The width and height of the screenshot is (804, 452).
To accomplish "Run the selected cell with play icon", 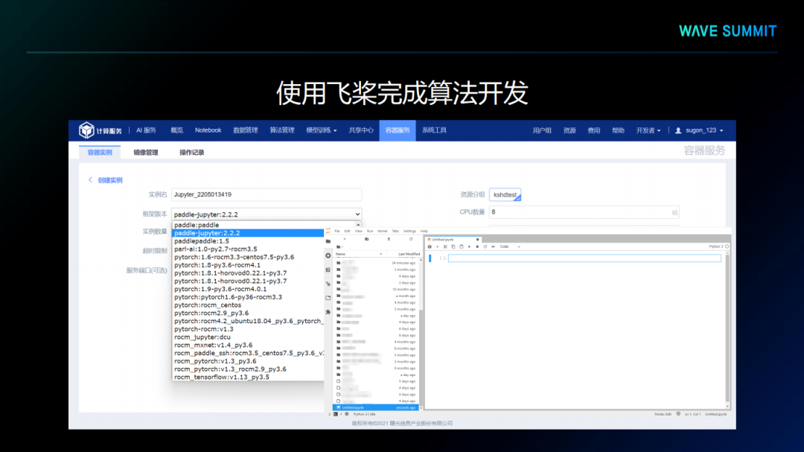I will click(x=469, y=246).
